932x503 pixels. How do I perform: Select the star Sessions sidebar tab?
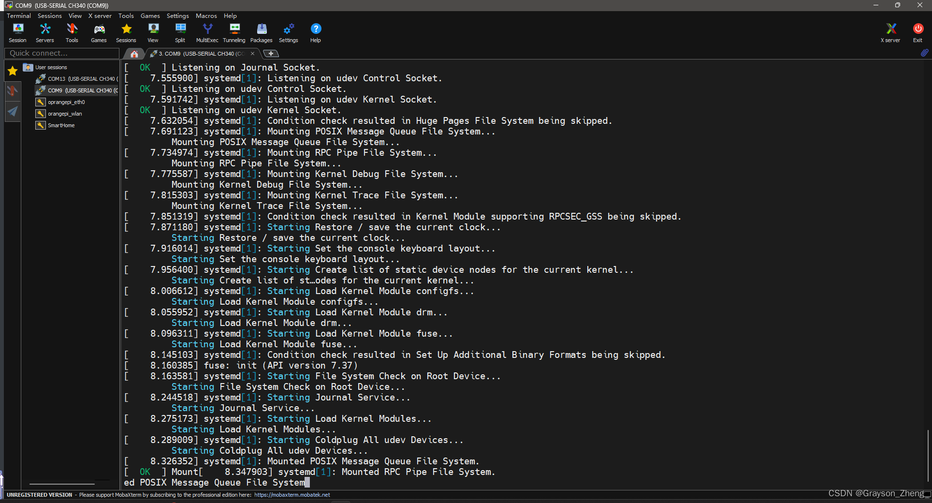tap(13, 71)
